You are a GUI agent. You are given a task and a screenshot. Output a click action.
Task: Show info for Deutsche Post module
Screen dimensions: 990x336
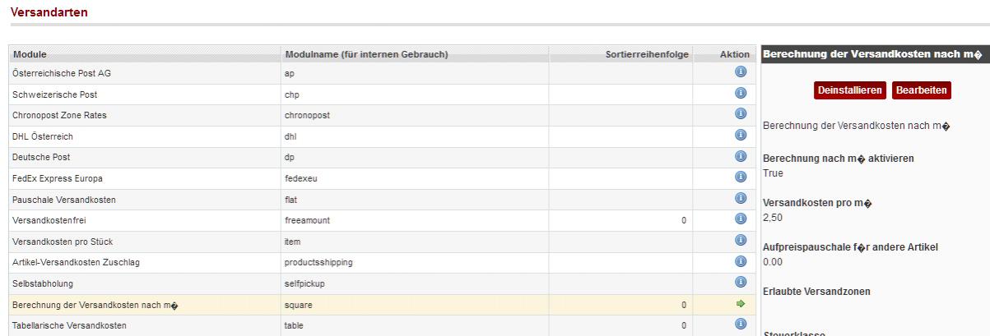(740, 156)
